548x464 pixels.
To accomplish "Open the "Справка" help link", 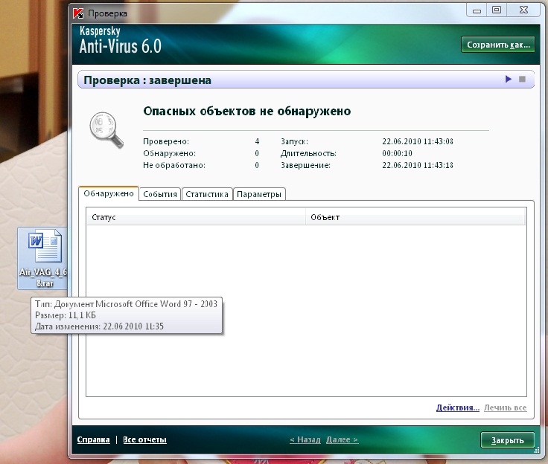I will [93, 439].
